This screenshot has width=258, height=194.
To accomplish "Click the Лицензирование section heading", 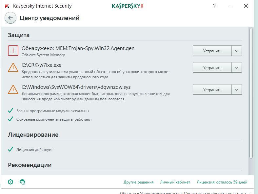I will [33, 135].
